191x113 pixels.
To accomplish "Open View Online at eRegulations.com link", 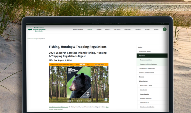I will (x=59, y=107).
